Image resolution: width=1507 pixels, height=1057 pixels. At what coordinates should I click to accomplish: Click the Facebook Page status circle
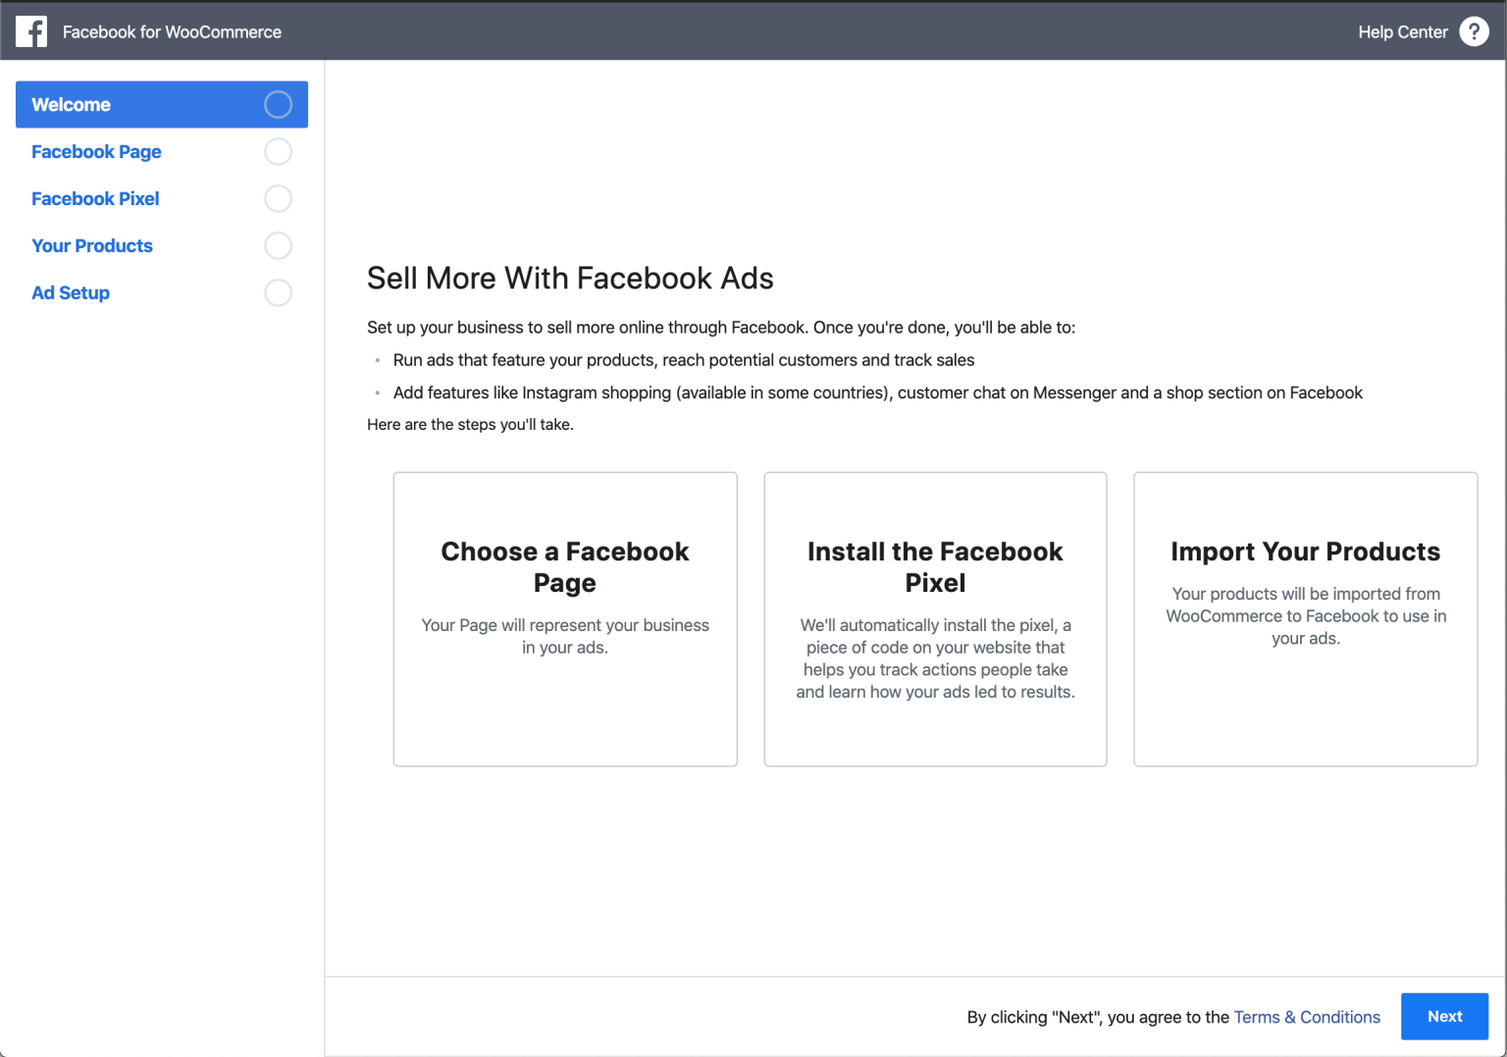279,151
